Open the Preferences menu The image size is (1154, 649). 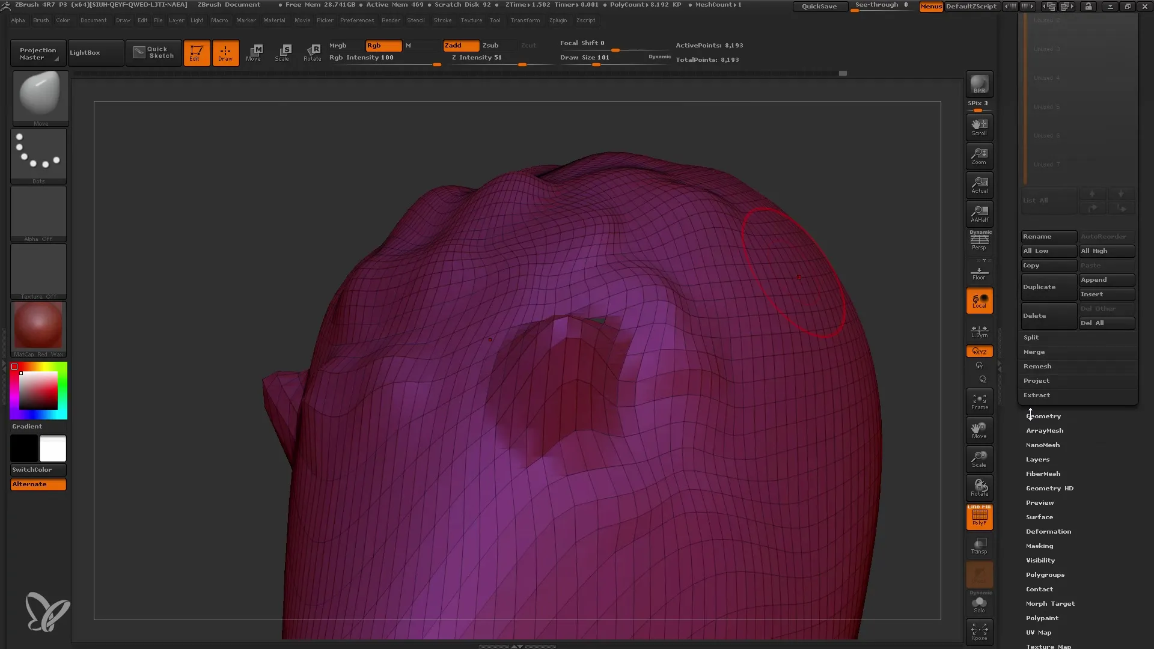[355, 20]
